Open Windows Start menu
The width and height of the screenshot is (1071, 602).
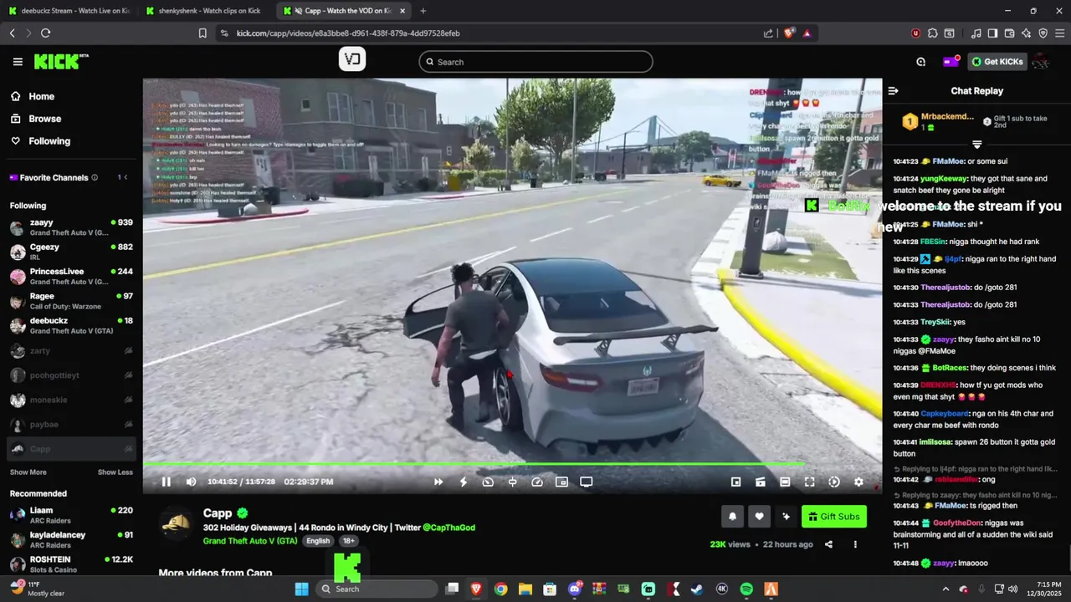[301, 589]
